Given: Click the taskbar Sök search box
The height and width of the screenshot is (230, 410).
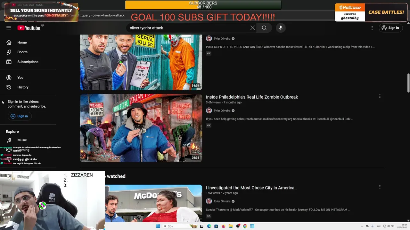Looking at the screenshot, I should [180, 226].
